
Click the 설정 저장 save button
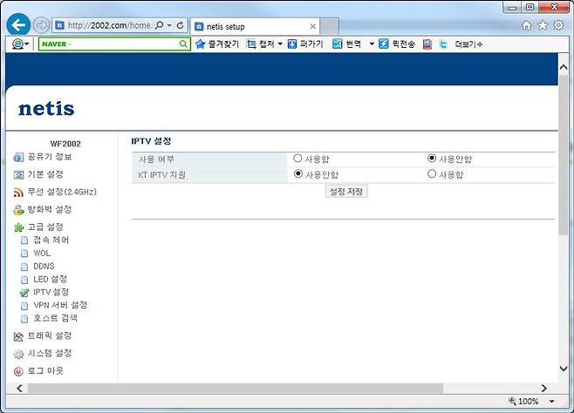click(x=346, y=191)
